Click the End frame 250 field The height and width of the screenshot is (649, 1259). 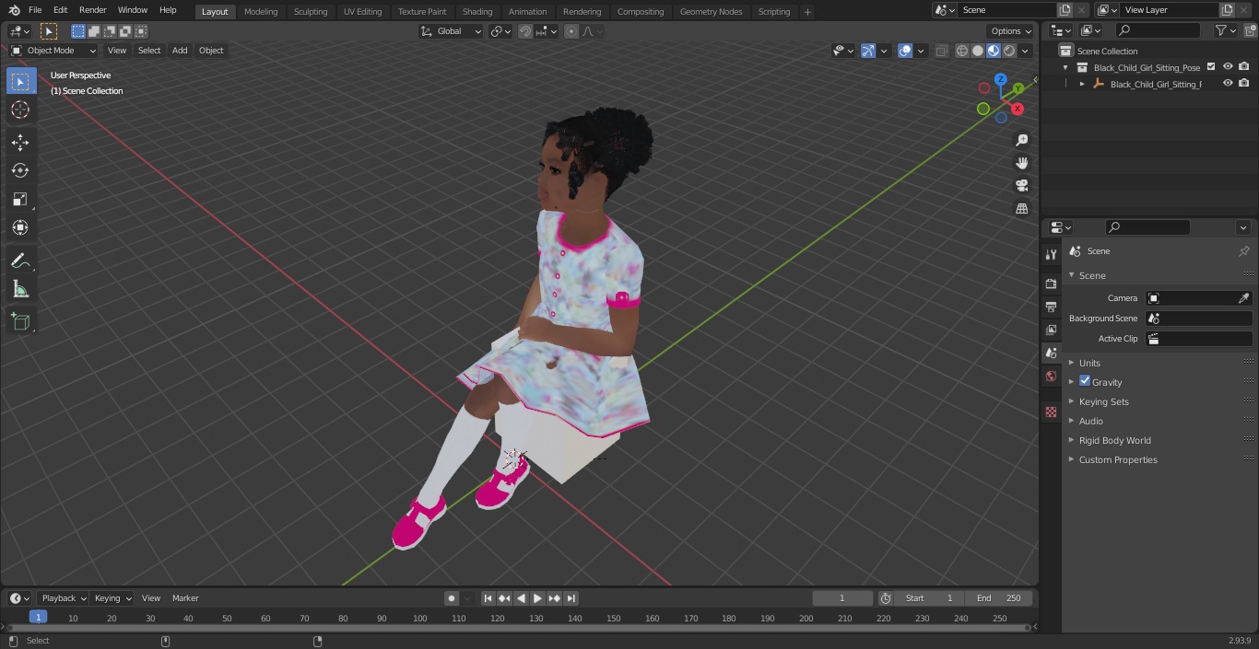[999, 598]
